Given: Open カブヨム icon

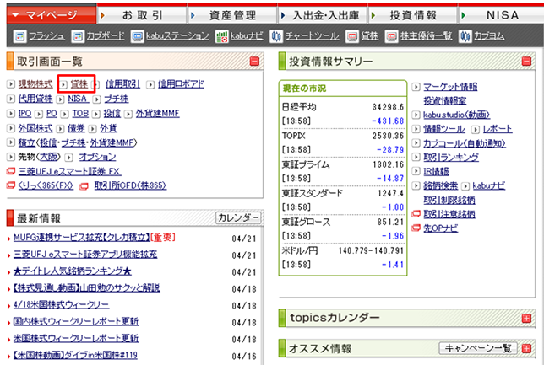Looking at the screenshot, I should click(x=465, y=36).
